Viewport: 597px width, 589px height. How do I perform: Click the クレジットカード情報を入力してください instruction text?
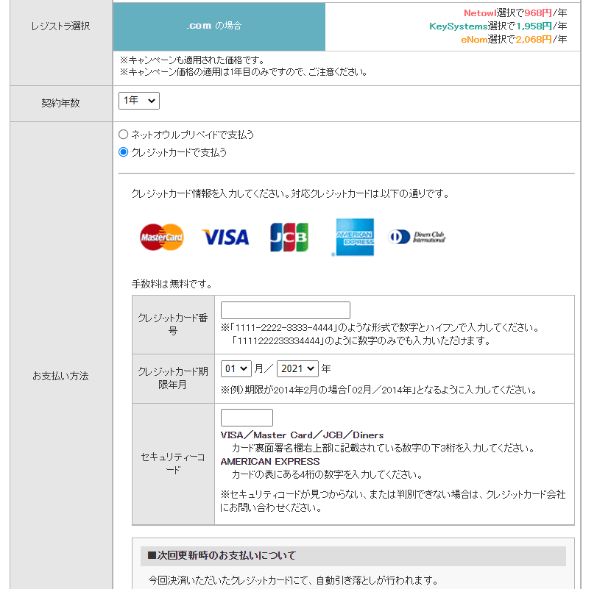tap(290, 194)
